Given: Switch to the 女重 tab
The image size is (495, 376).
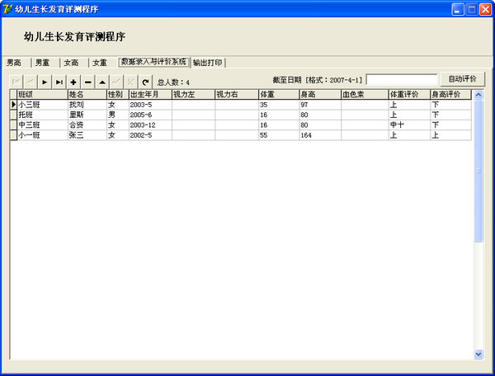Looking at the screenshot, I should click(100, 63).
